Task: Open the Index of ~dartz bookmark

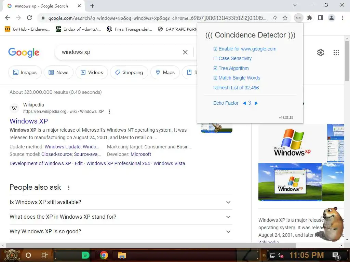Action: click(x=79, y=29)
